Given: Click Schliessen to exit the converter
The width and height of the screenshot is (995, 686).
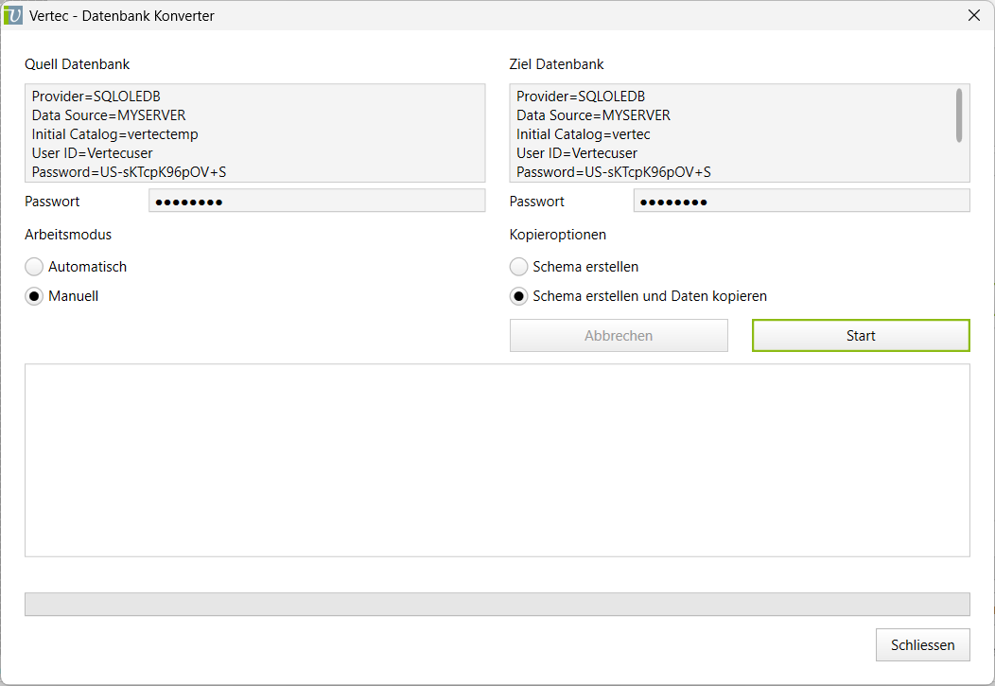Looking at the screenshot, I should pos(922,645).
